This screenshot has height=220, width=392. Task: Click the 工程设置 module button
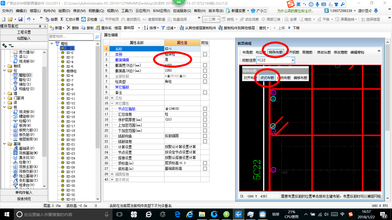pyautogui.click(x=24, y=32)
